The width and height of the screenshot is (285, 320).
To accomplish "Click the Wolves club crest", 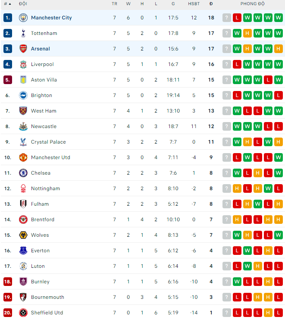I will tap(23, 235).
